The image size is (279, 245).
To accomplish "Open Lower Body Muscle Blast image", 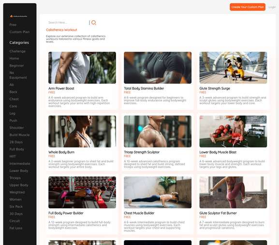I will (233, 131).
